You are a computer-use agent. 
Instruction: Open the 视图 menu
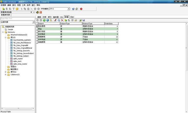click(19, 5)
